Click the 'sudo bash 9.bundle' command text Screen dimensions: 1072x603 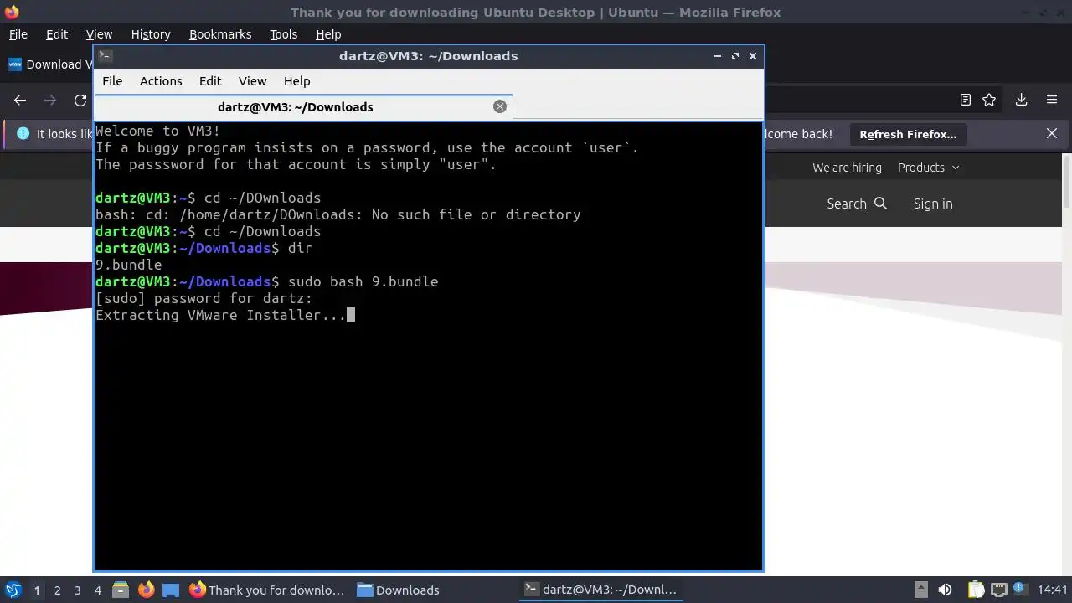pos(363,281)
